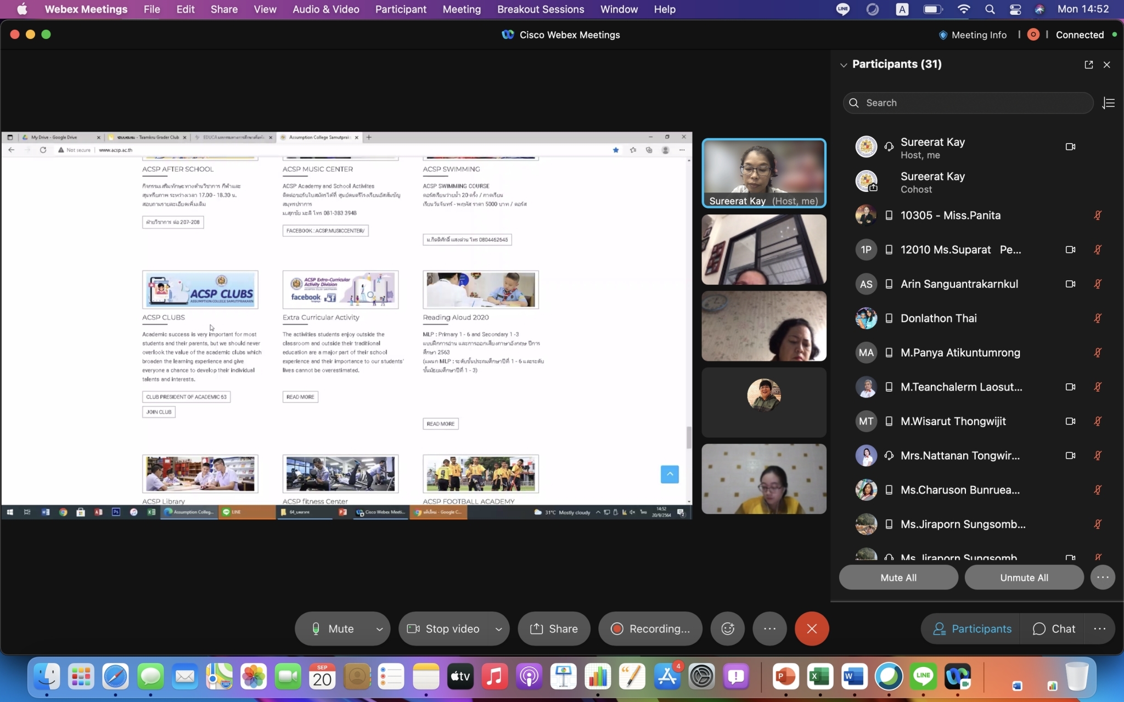Click the participants Search field
The width and height of the screenshot is (1124, 702).
point(968,103)
